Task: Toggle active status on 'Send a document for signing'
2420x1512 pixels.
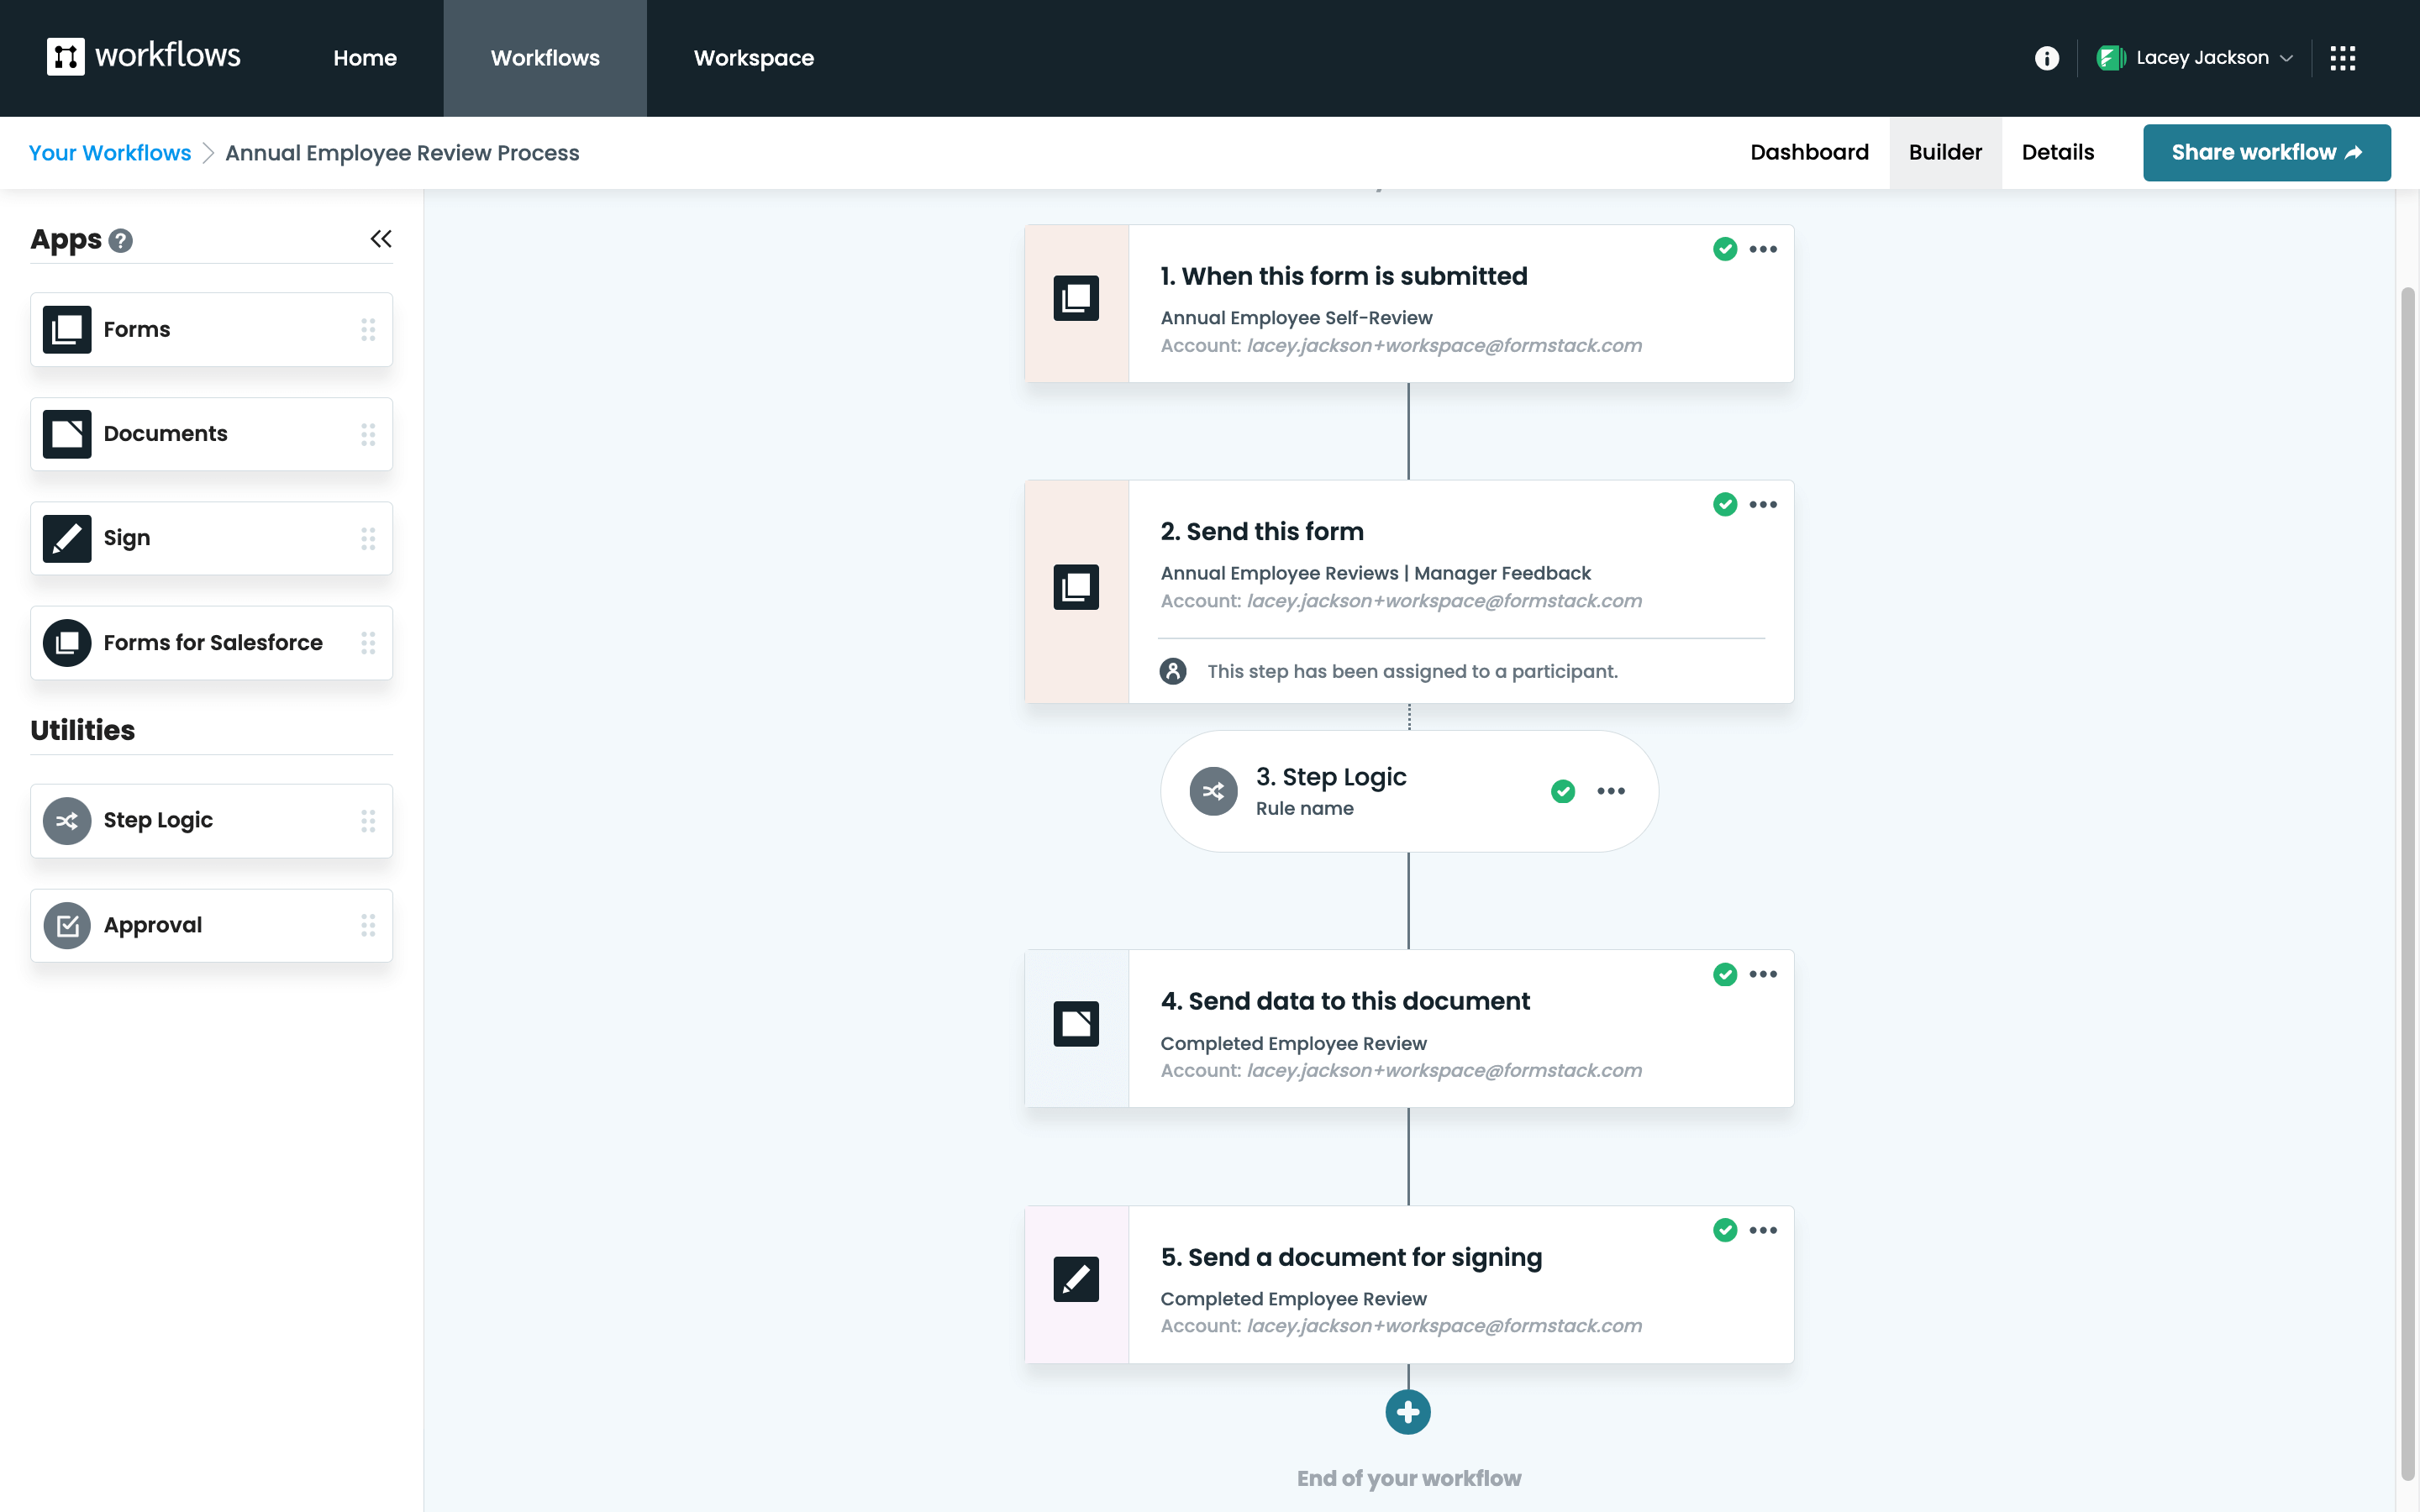Action: point(1724,1230)
